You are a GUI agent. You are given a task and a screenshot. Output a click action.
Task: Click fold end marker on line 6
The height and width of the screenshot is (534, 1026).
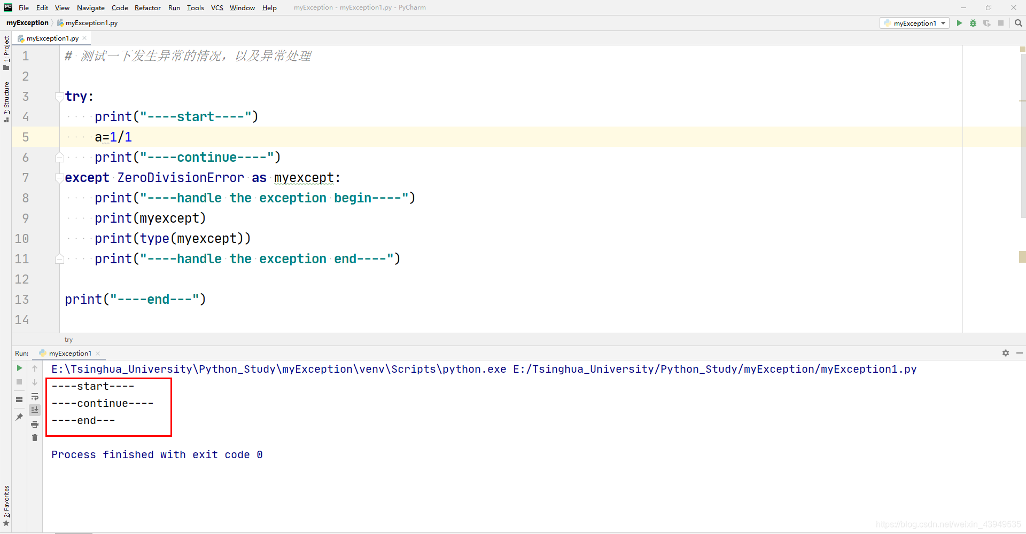(59, 158)
